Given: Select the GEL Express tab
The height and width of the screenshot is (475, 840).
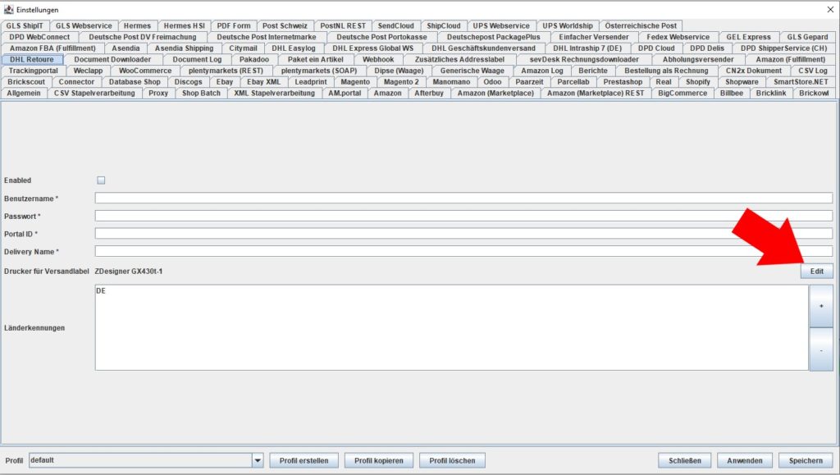Looking at the screenshot, I should (x=748, y=37).
